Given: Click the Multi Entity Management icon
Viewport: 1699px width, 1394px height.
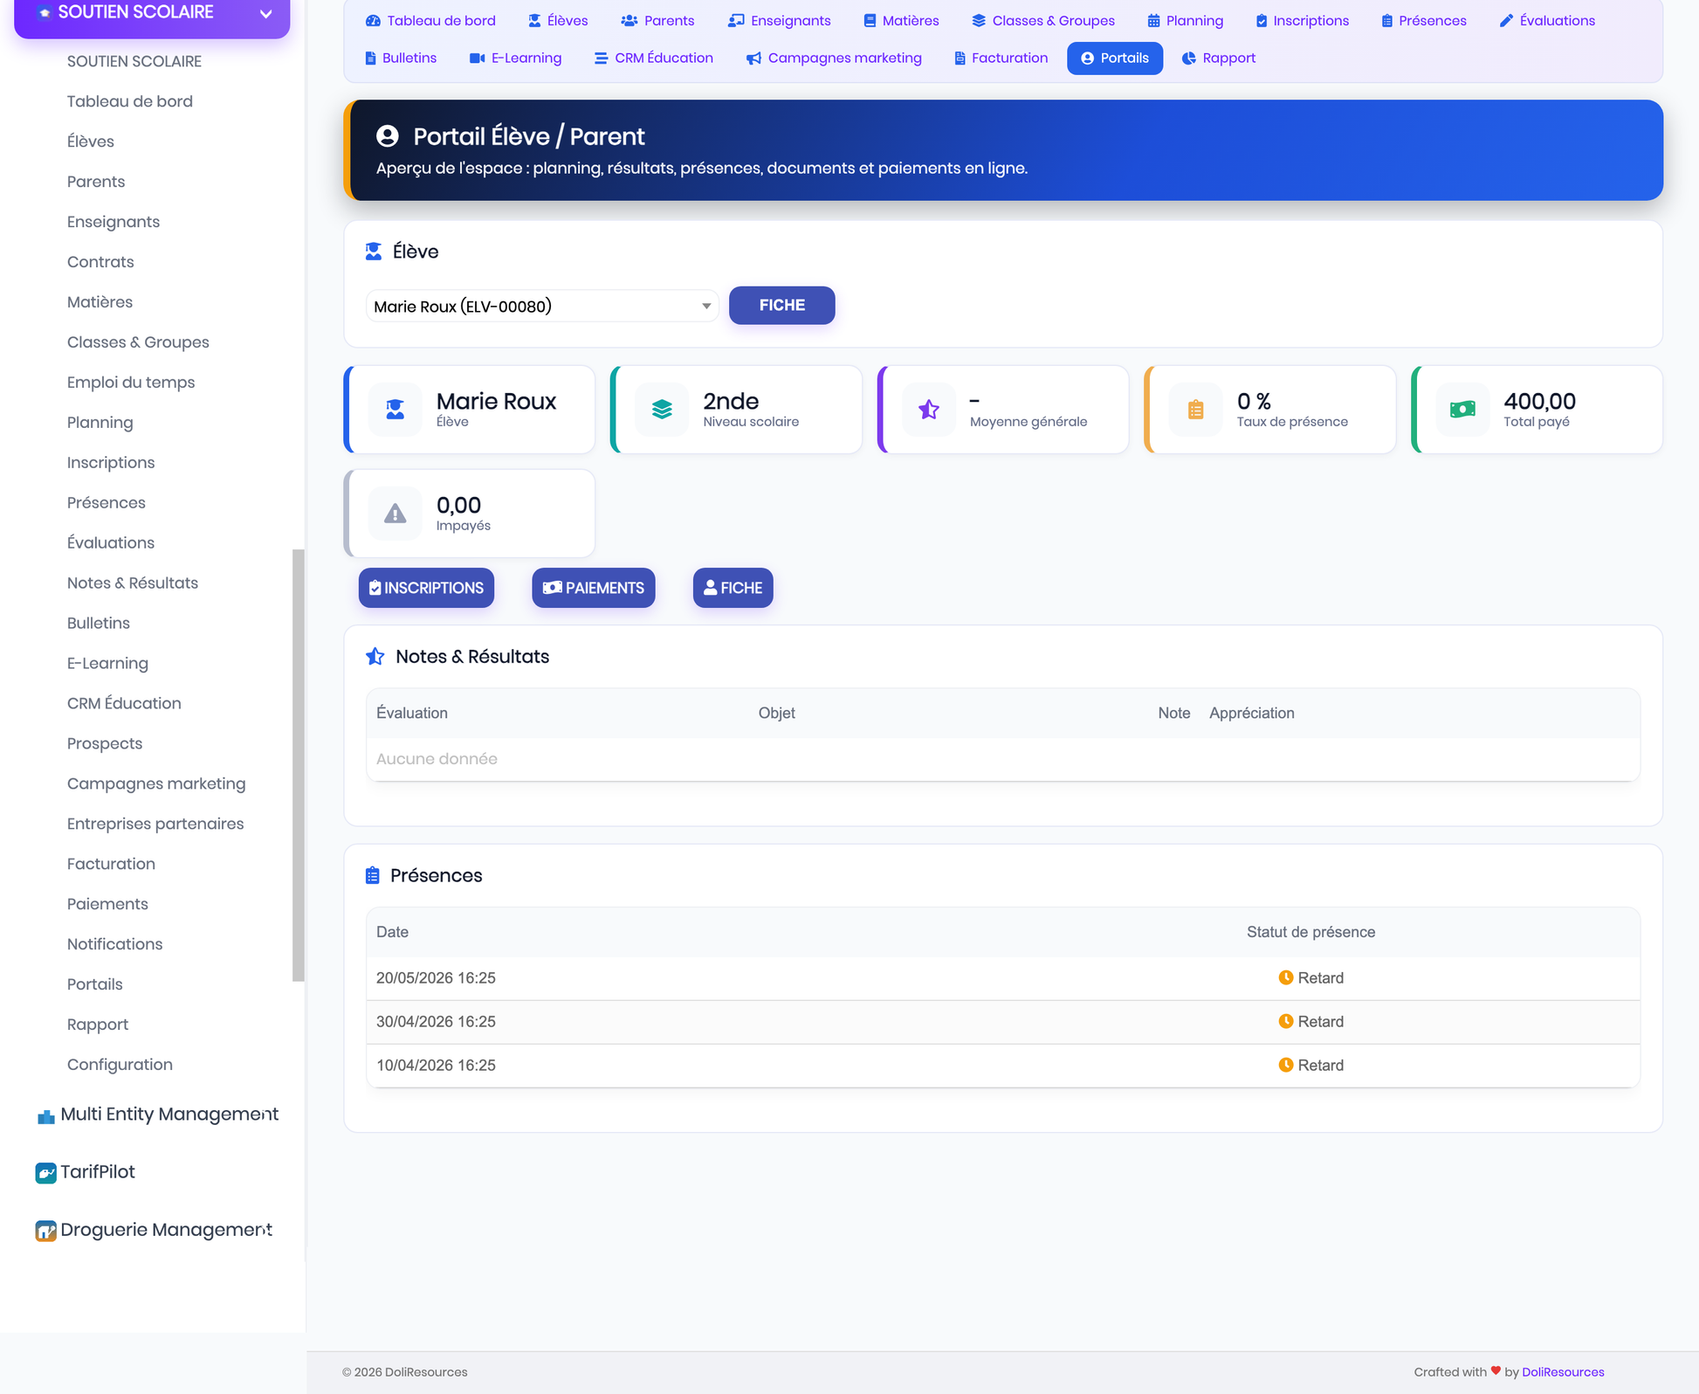Looking at the screenshot, I should pos(46,1116).
